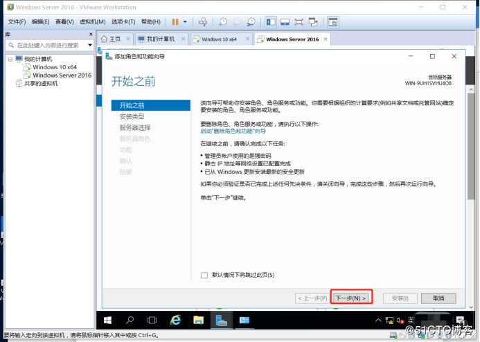Open the 编辑(E) menu

[40, 21]
